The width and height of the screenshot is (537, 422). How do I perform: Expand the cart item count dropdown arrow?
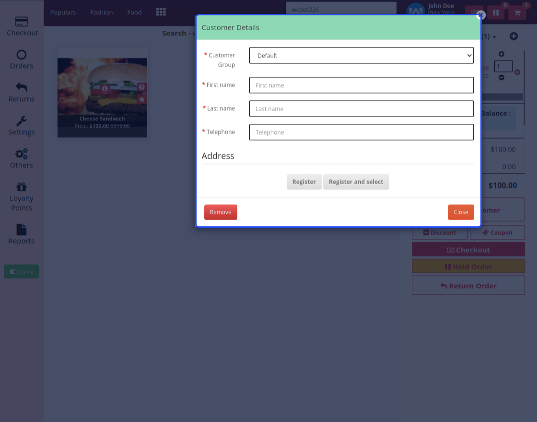(493, 36)
